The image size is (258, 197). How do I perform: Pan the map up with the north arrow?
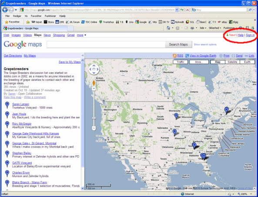point(94,66)
